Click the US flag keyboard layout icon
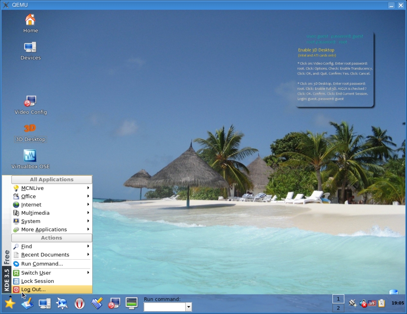Screen dimensions: 407x314 (x=372, y=303)
